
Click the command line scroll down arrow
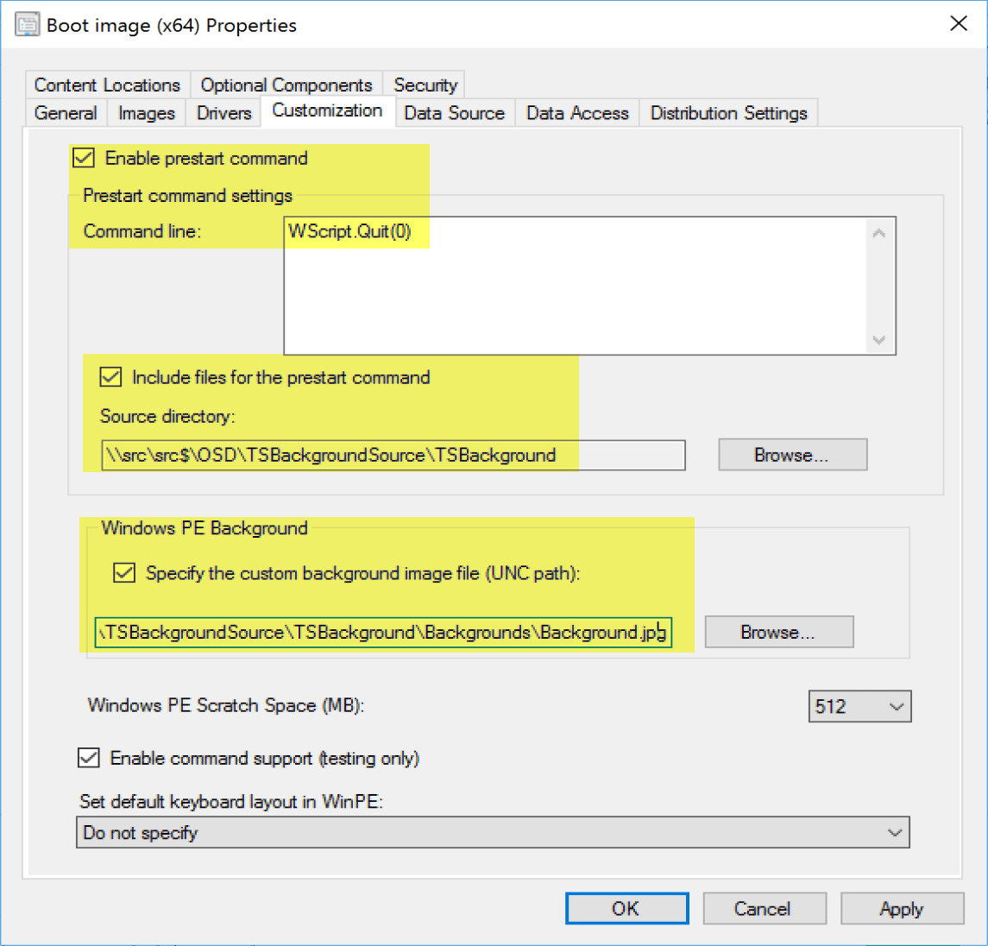(879, 339)
